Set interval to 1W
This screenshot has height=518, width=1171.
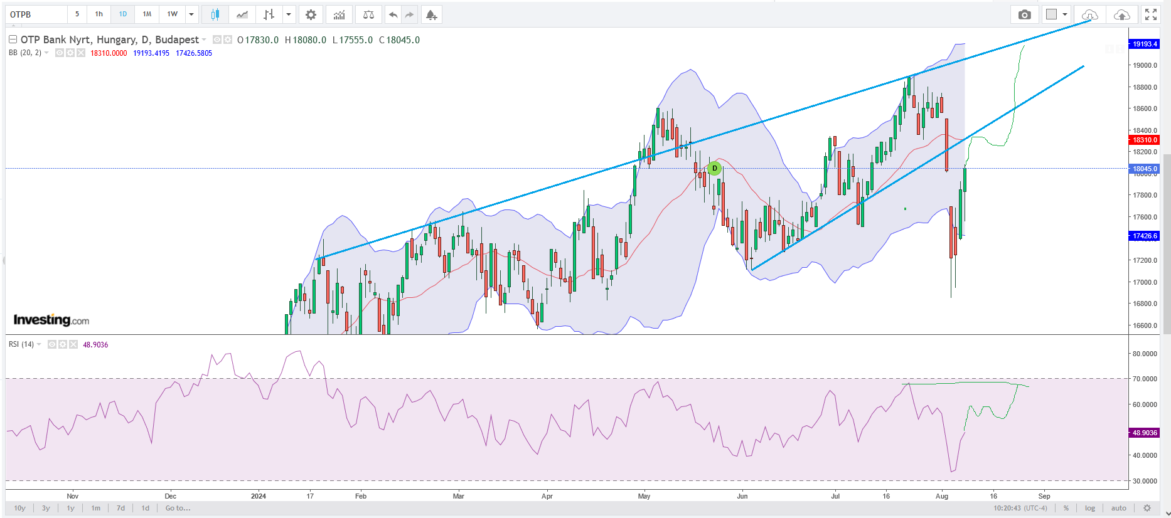pyautogui.click(x=173, y=14)
